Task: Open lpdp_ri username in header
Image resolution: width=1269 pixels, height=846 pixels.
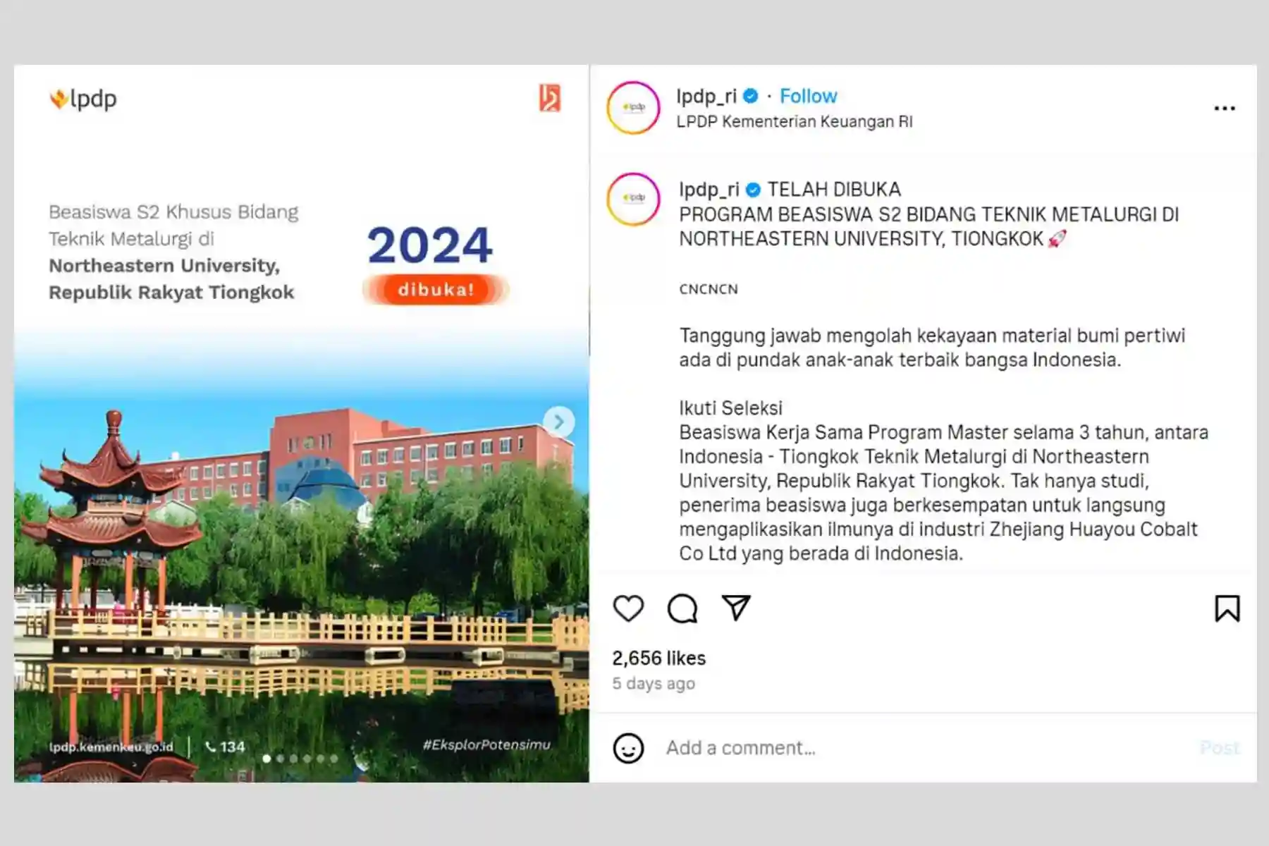Action: coord(706,96)
